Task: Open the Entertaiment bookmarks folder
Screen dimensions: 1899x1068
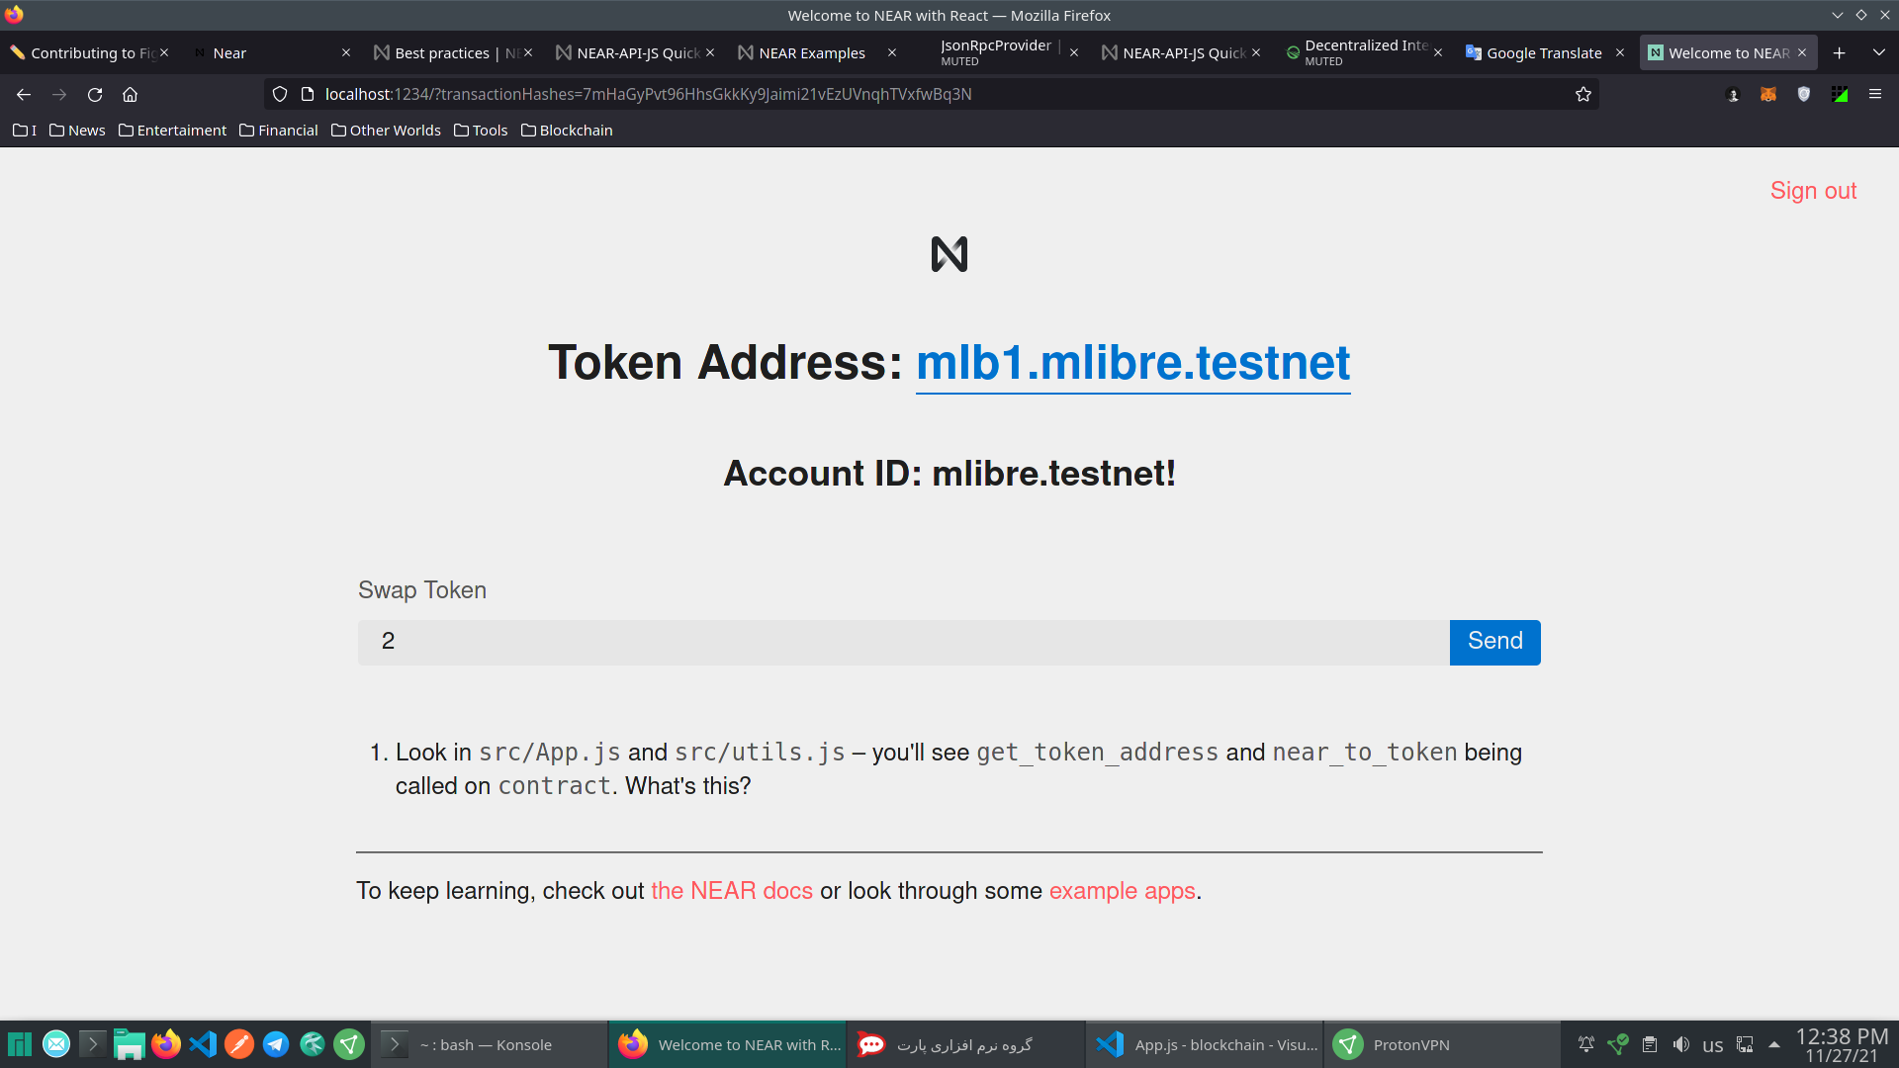Action: coord(172,131)
